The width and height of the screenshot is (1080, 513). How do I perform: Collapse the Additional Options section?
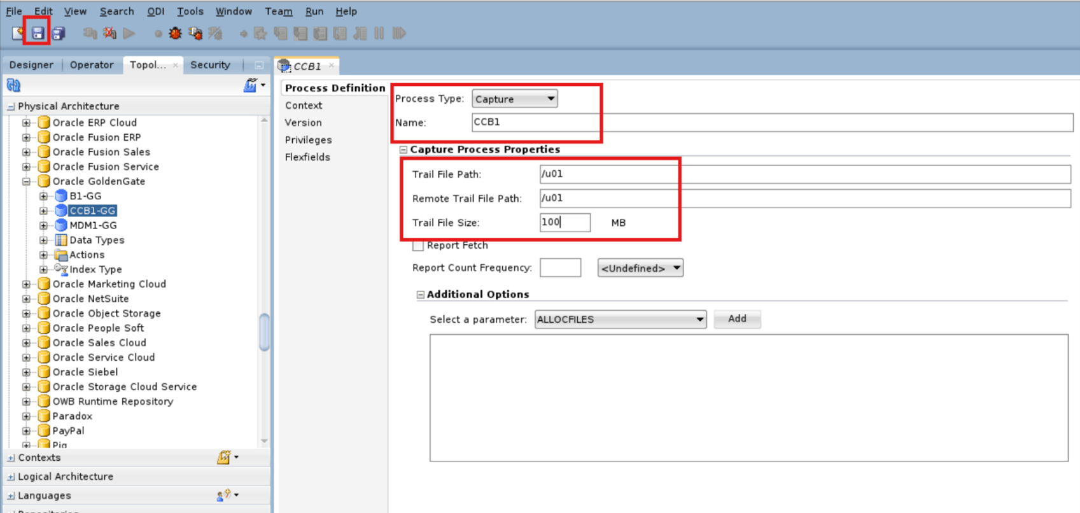pyautogui.click(x=420, y=295)
